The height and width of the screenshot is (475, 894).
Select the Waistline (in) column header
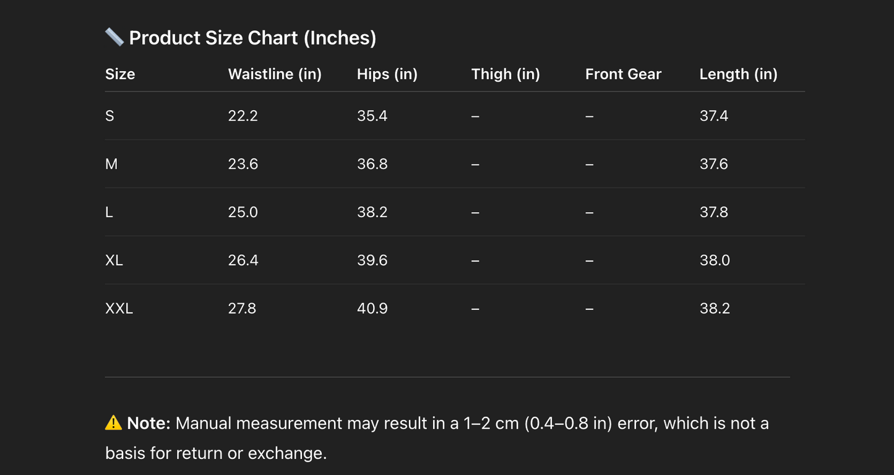275,74
